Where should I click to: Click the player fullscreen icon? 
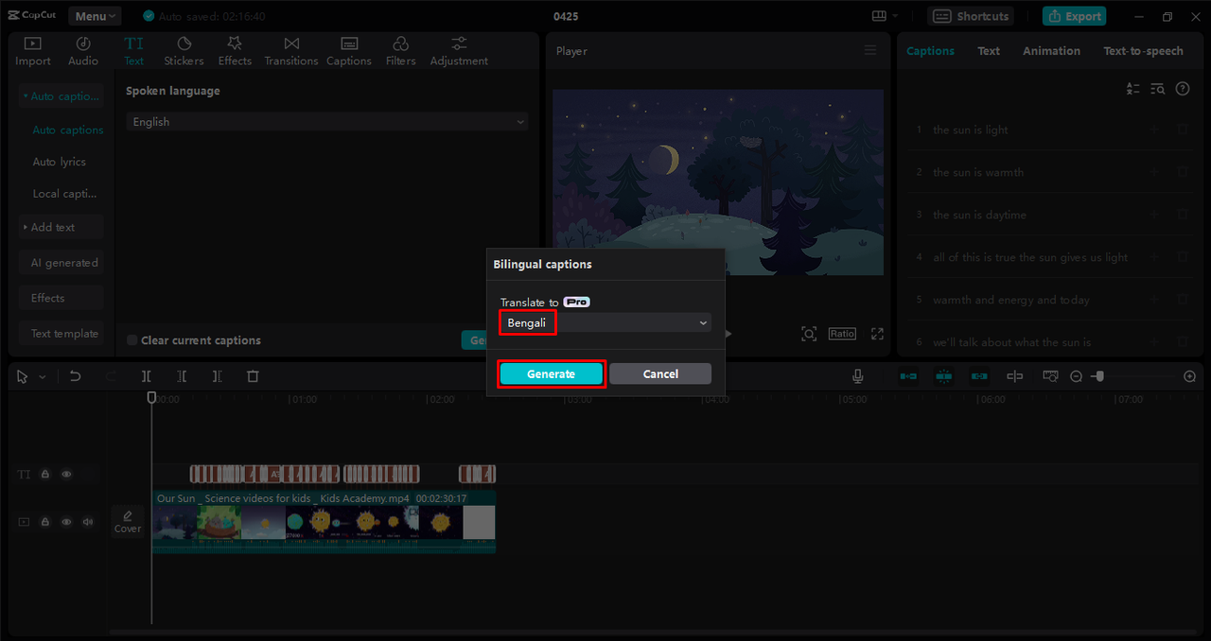[878, 334]
